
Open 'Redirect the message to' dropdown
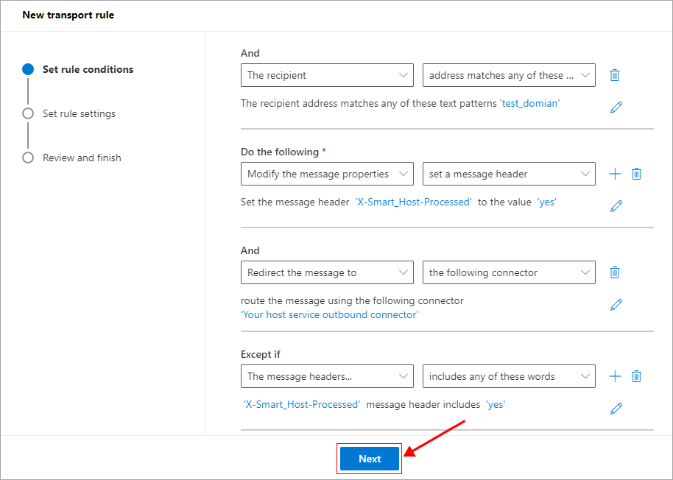click(327, 272)
